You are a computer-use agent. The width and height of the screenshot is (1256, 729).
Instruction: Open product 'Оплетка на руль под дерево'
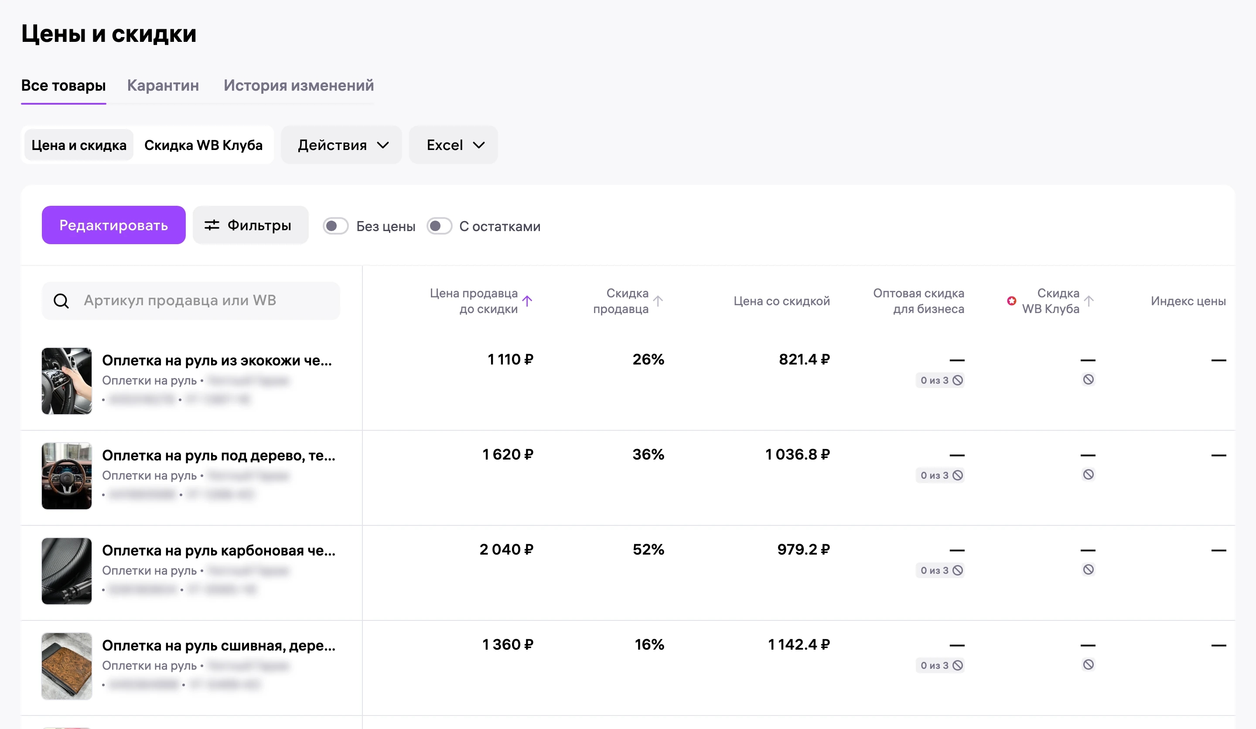pos(219,456)
